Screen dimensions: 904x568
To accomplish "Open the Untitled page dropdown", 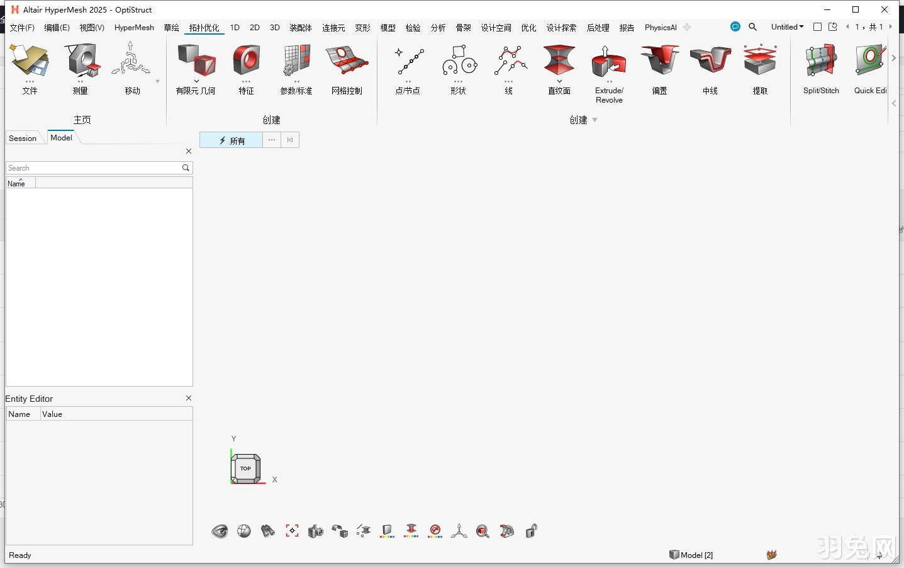I will tap(787, 27).
